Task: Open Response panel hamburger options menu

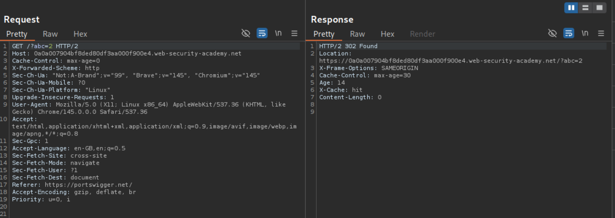Action: tap(601, 33)
